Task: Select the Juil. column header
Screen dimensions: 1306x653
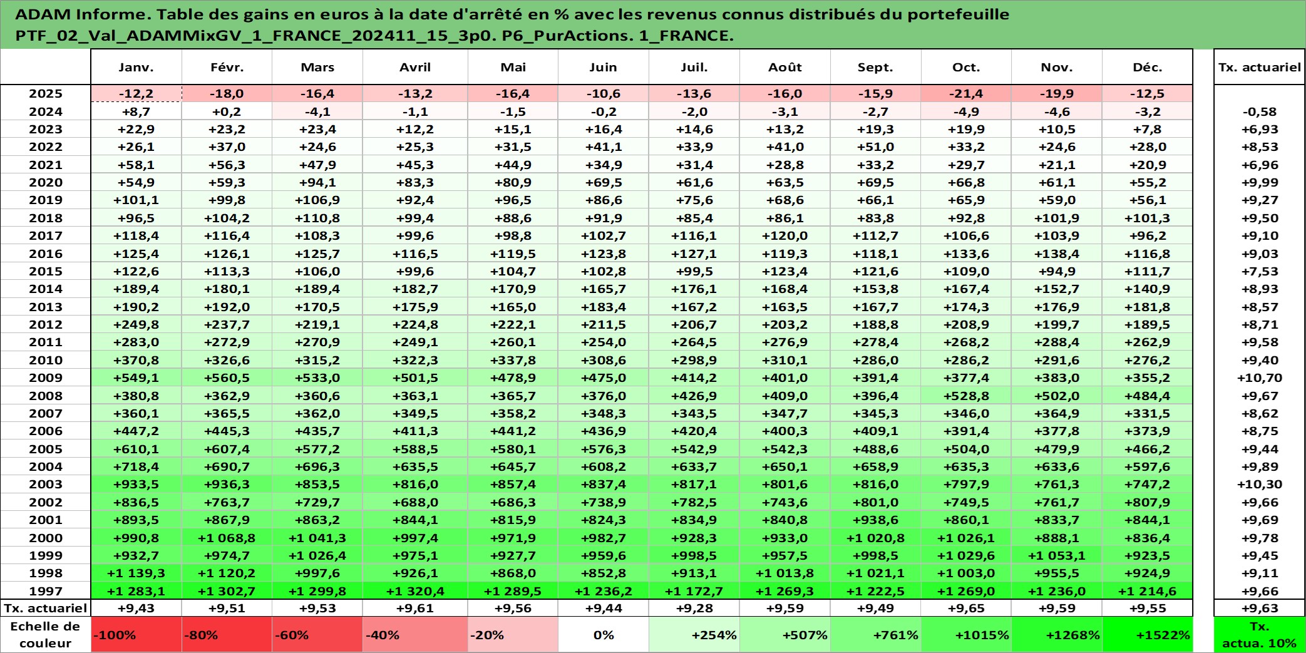Action: (x=694, y=67)
